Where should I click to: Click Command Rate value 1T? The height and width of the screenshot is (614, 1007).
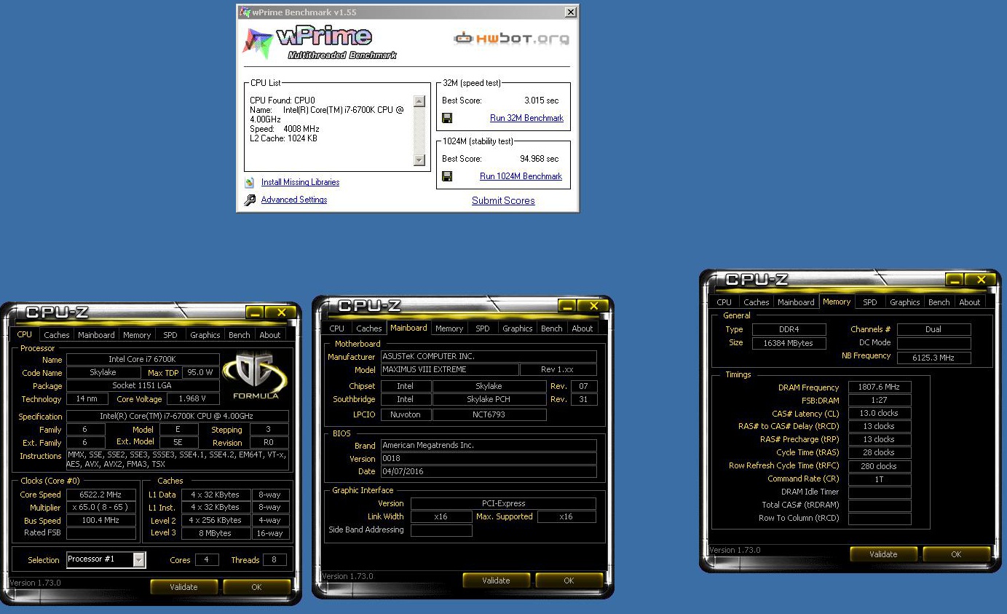(x=880, y=479)
